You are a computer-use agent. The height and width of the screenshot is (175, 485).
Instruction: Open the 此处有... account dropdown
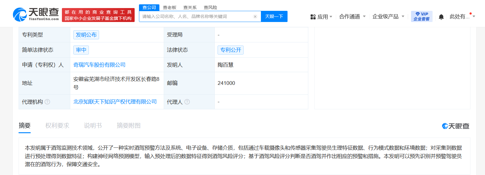(x=474, y=16)
